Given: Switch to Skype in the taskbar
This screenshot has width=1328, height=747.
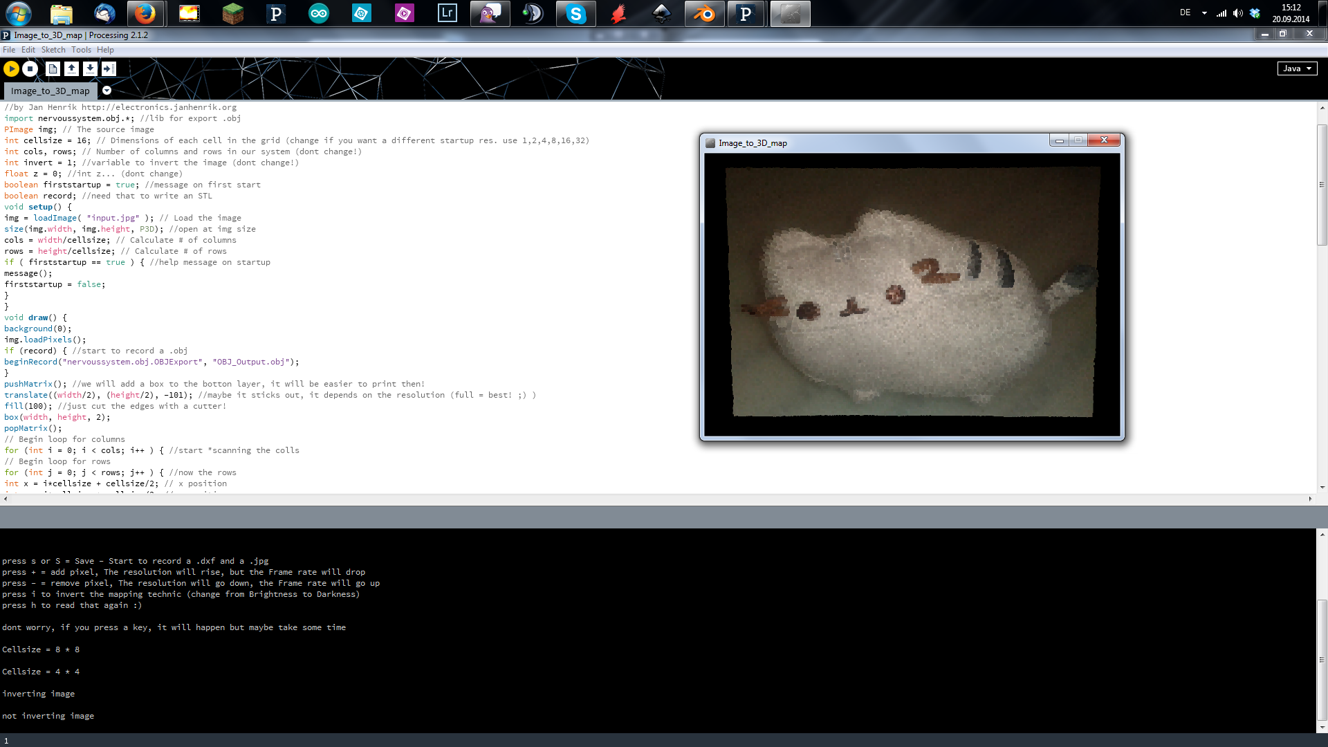Looking at the screenshot, I should click(575, 13).
